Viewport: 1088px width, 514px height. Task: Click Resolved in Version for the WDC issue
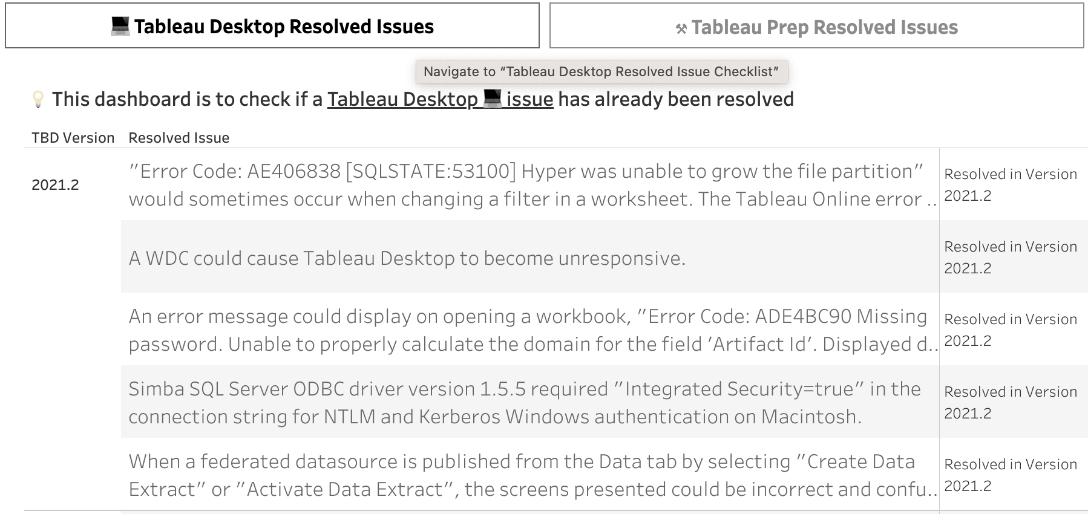(1010, 257)
